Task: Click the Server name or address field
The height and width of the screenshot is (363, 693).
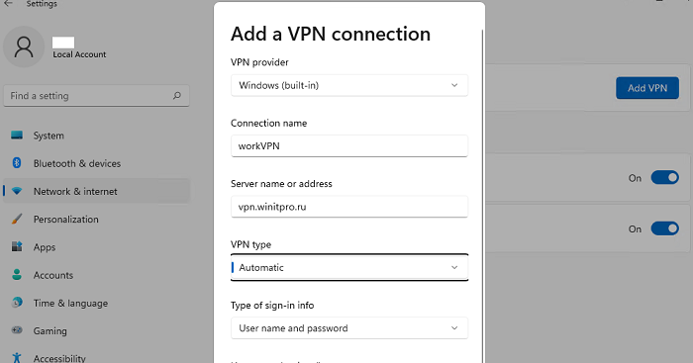Action: 349,207
